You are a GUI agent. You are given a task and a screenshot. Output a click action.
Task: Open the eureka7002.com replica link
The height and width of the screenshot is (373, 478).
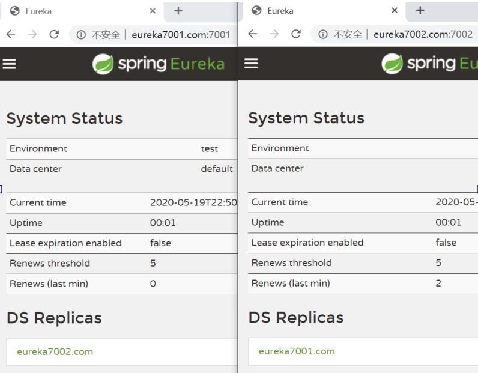point(55,351)
